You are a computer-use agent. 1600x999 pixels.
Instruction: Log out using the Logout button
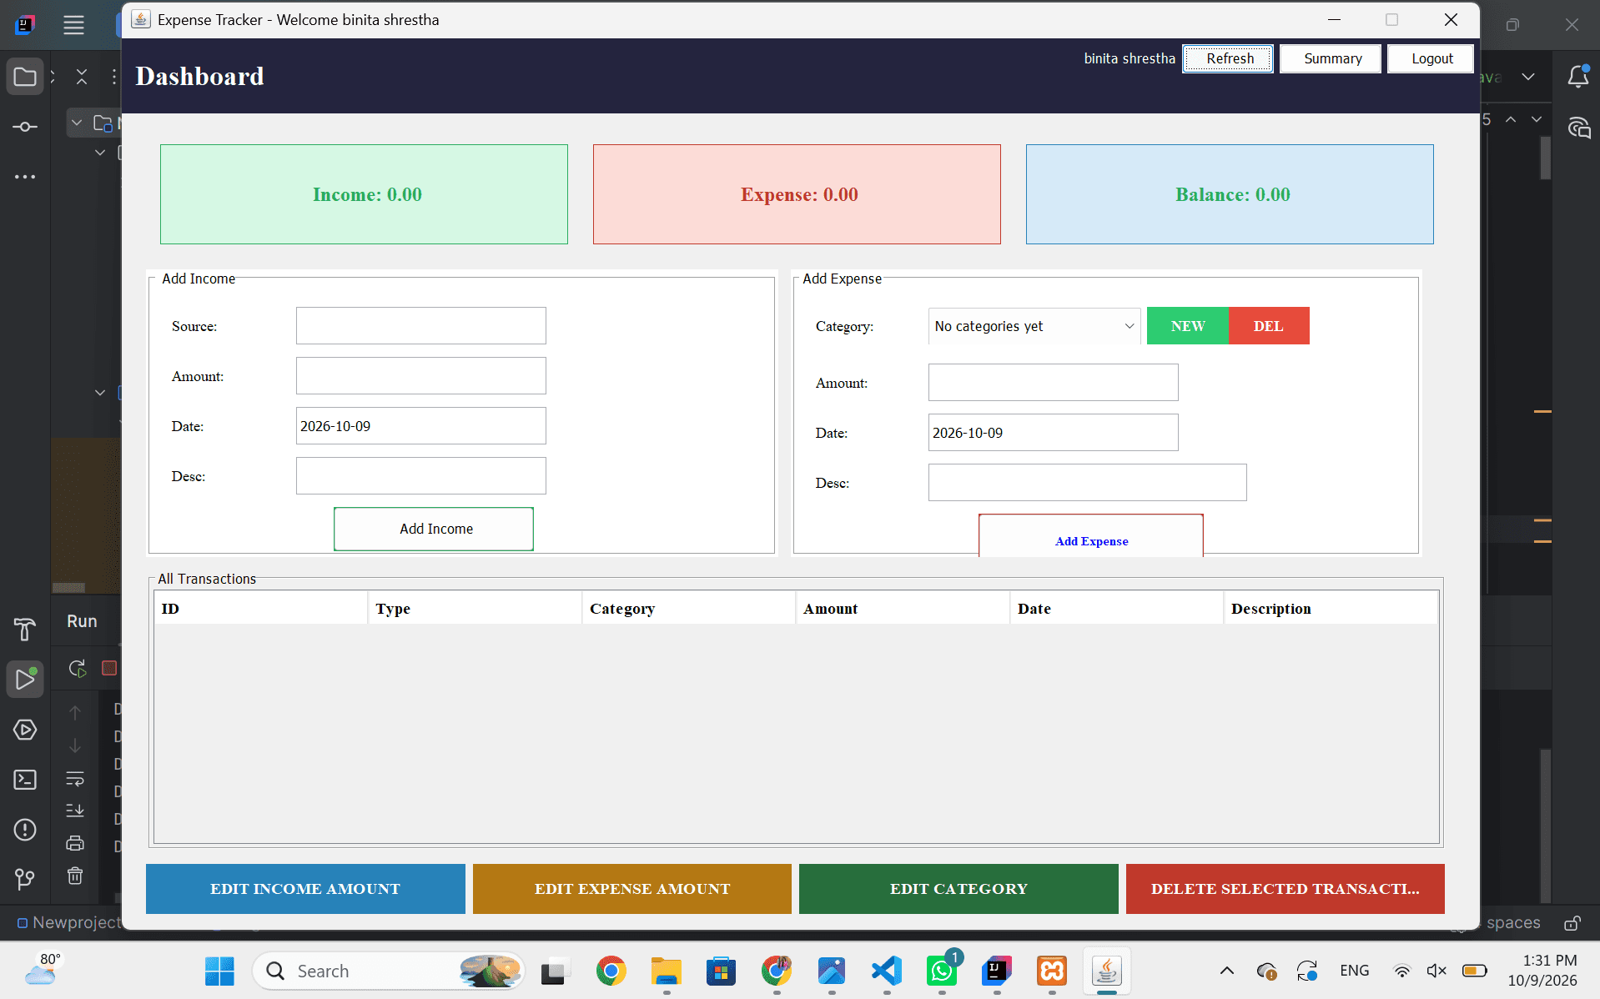(1431, 58)
